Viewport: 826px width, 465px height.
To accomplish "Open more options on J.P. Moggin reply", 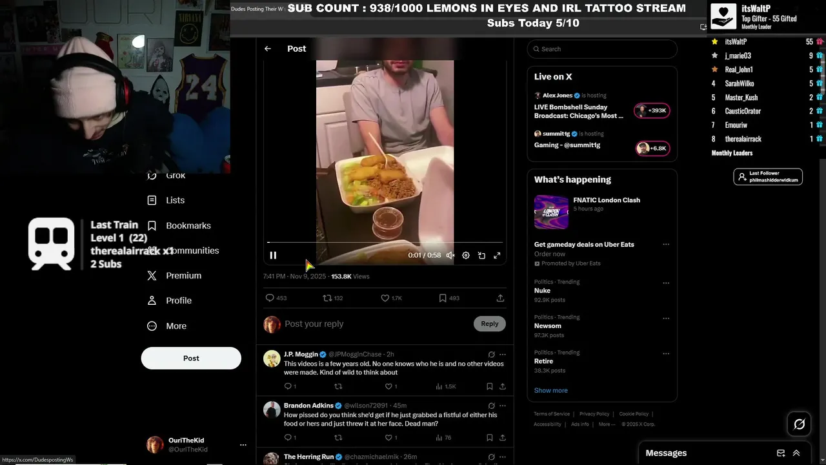I will [503, 355].
